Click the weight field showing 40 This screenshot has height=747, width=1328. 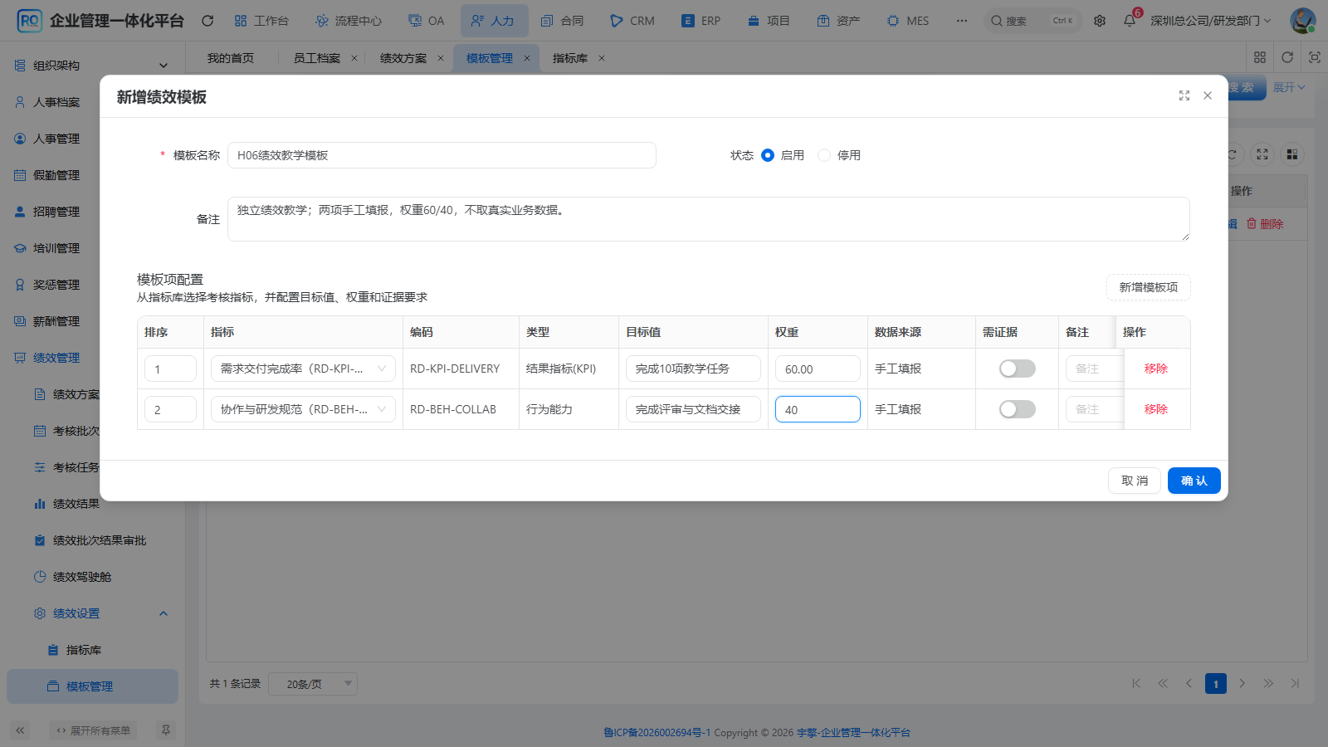818,409
